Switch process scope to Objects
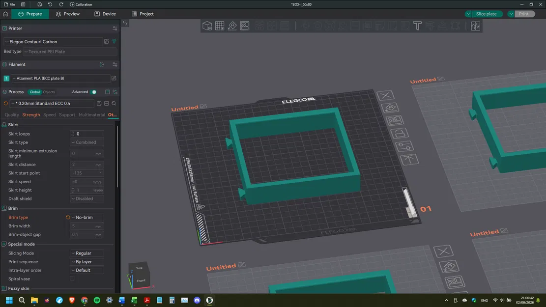 (49, 92)
